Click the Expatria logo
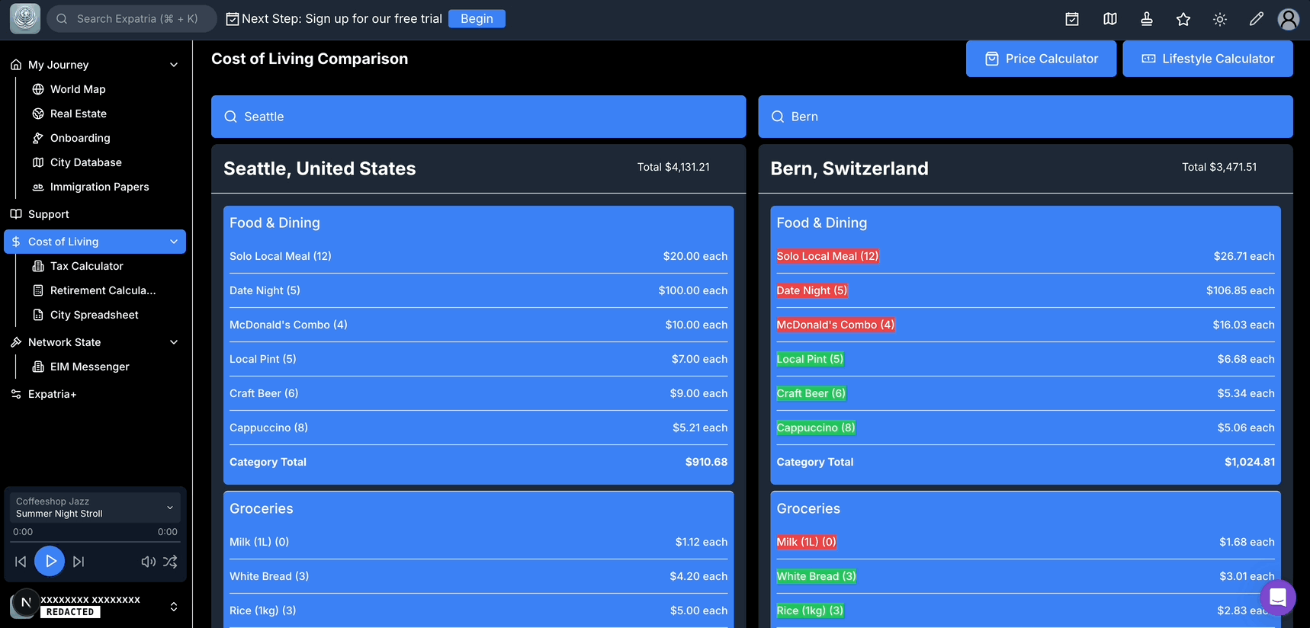1310x628 pixels. coord(25,19)
